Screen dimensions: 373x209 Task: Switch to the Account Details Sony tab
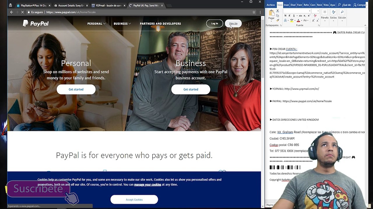click(71, 6)
